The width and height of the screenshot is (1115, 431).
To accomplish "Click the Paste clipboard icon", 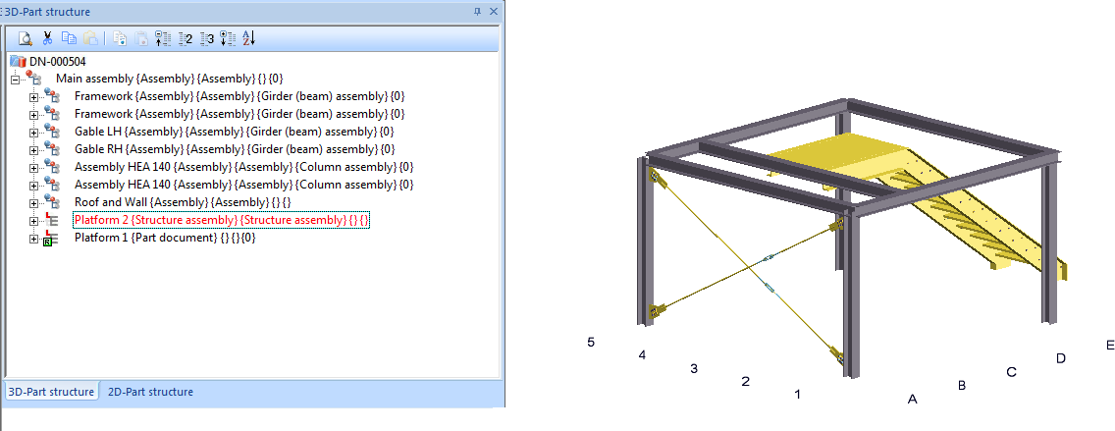I will coord(90,38).
